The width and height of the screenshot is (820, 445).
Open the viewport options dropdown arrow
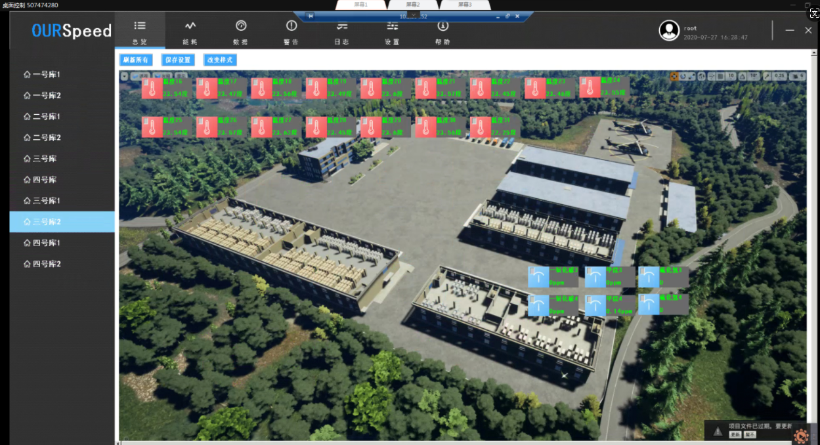124,76
